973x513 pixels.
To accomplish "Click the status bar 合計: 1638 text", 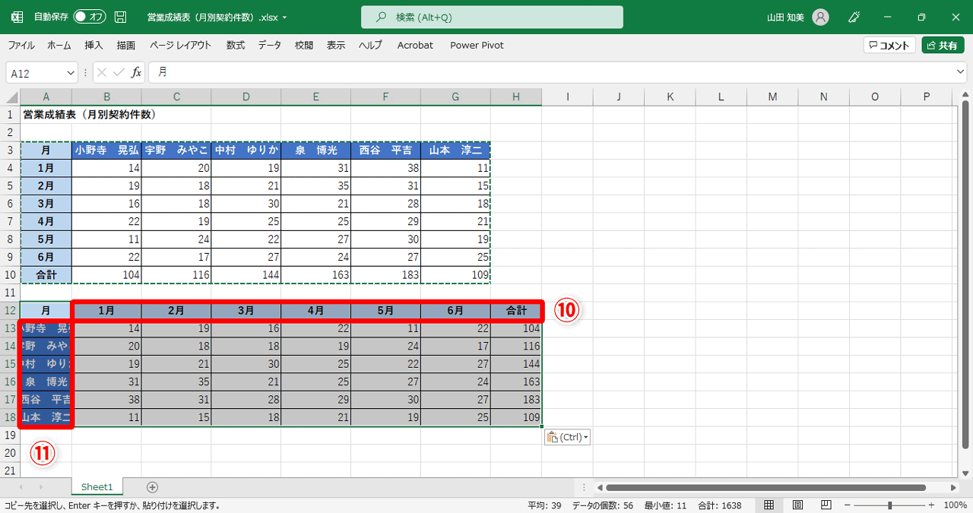I will pyautogui.click(x=720, y=505).
